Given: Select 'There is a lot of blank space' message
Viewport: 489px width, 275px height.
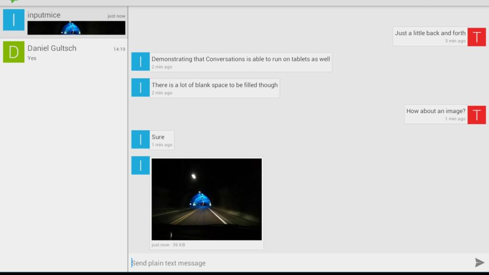Looking at the screenshot, I should [214, 88].
